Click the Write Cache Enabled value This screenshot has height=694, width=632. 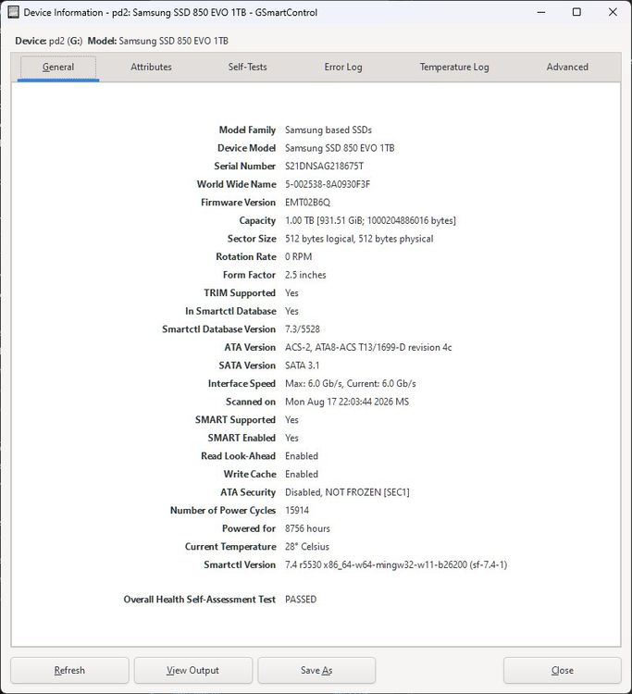[302, 475]
